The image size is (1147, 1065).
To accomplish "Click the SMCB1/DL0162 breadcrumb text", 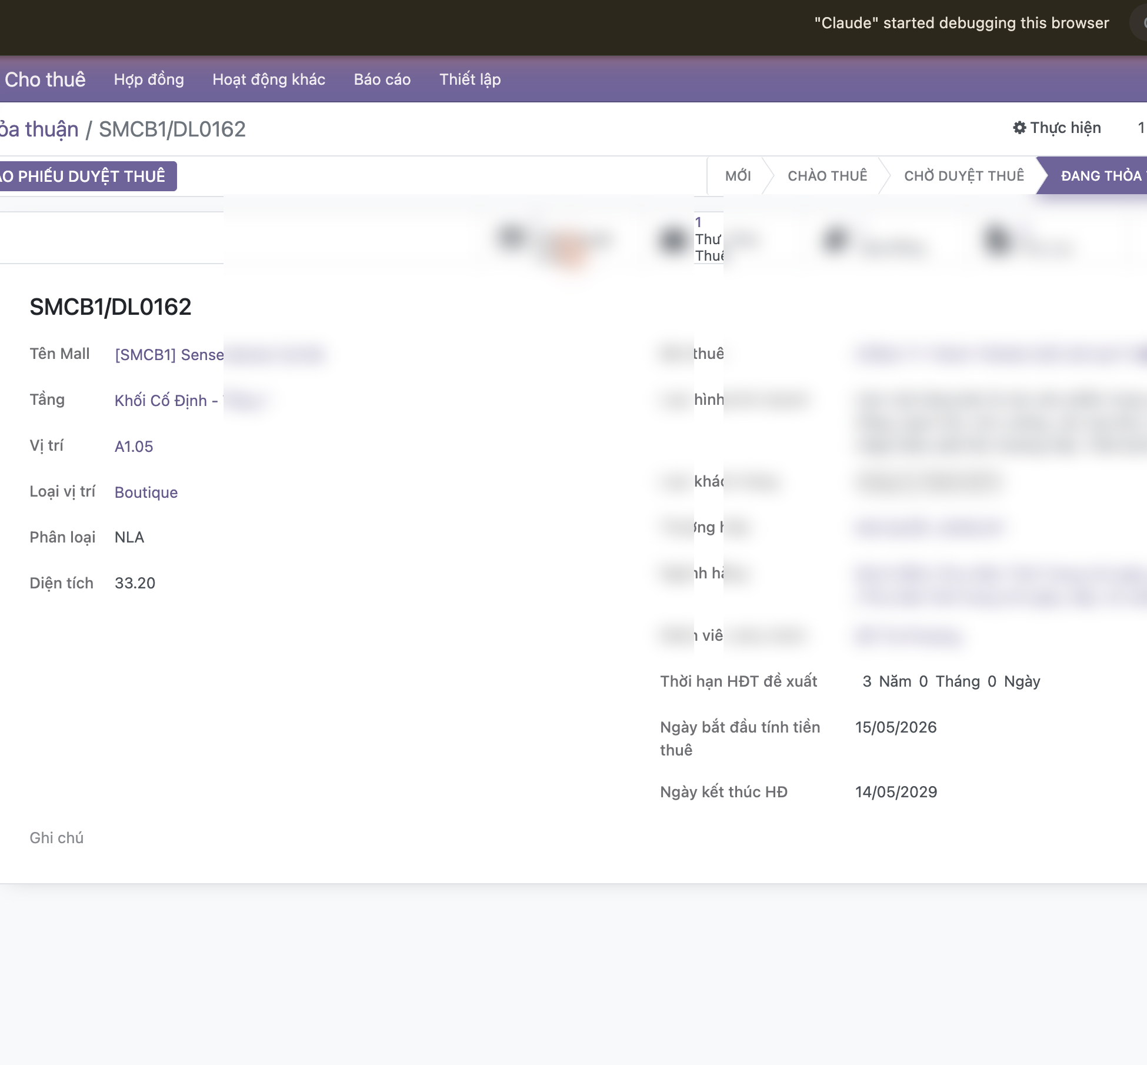I will point(172,129).
